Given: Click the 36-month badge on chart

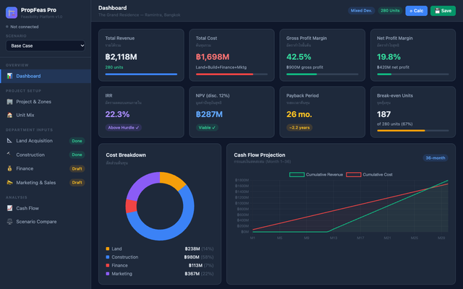Looking at the screenshot, I should pyautogui.click(x=436, y=158).
